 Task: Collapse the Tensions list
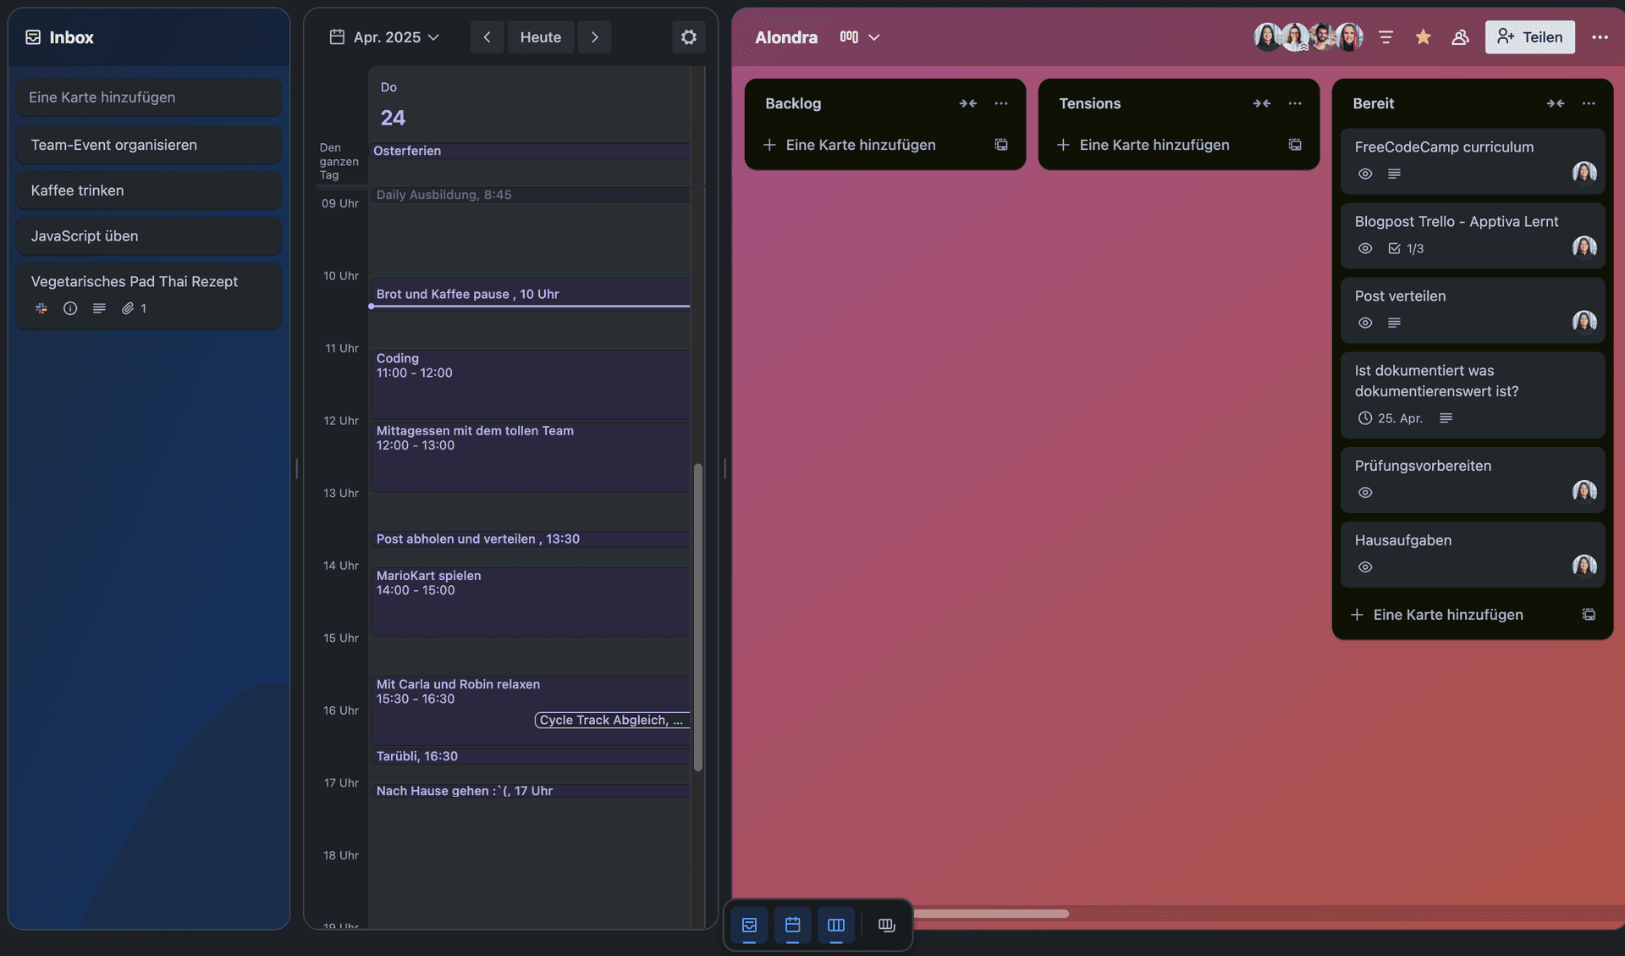click(x=1262, y=103)
